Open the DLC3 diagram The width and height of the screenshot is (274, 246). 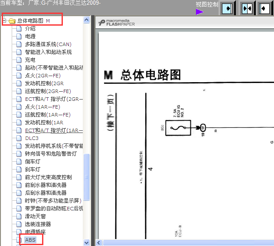(x=32, y=138)
